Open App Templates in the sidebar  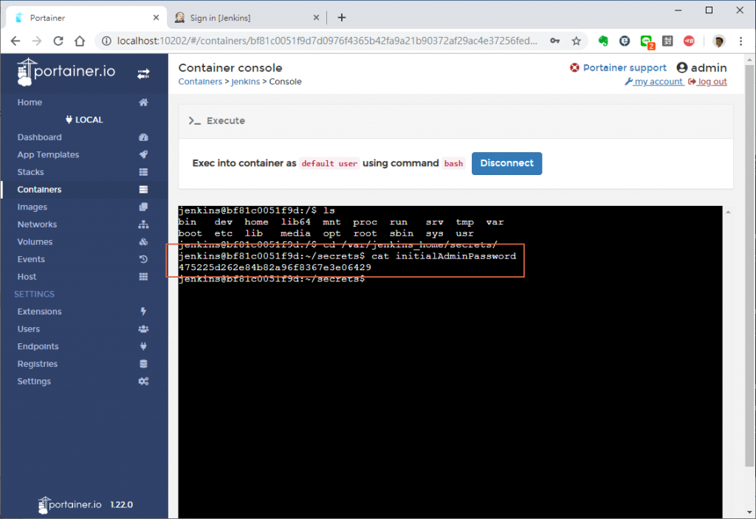(x=85, y=154)
